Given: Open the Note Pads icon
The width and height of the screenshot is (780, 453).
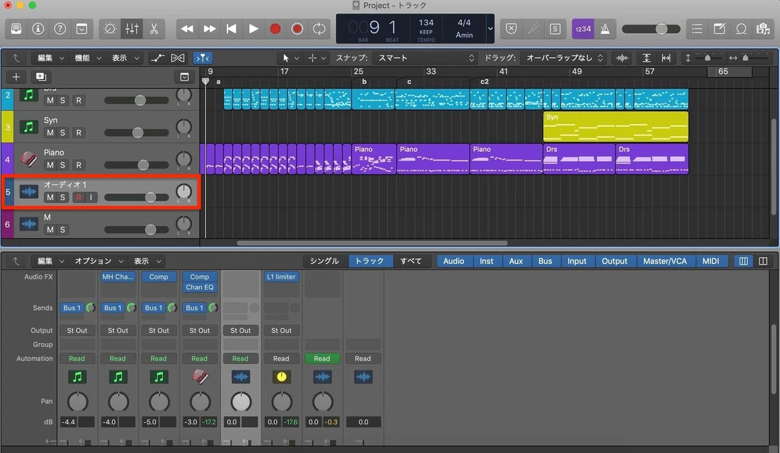Looking at the screenshot, I should click(720, 29).
